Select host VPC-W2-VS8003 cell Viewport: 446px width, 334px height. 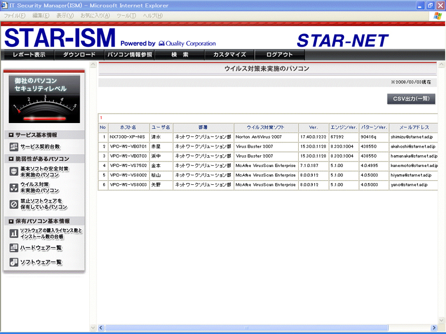click(128, 185)
